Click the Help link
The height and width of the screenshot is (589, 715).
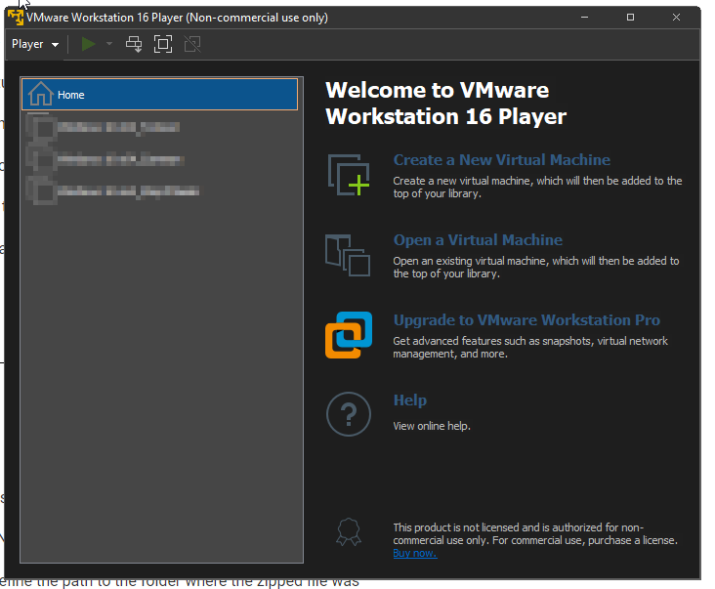410,400
